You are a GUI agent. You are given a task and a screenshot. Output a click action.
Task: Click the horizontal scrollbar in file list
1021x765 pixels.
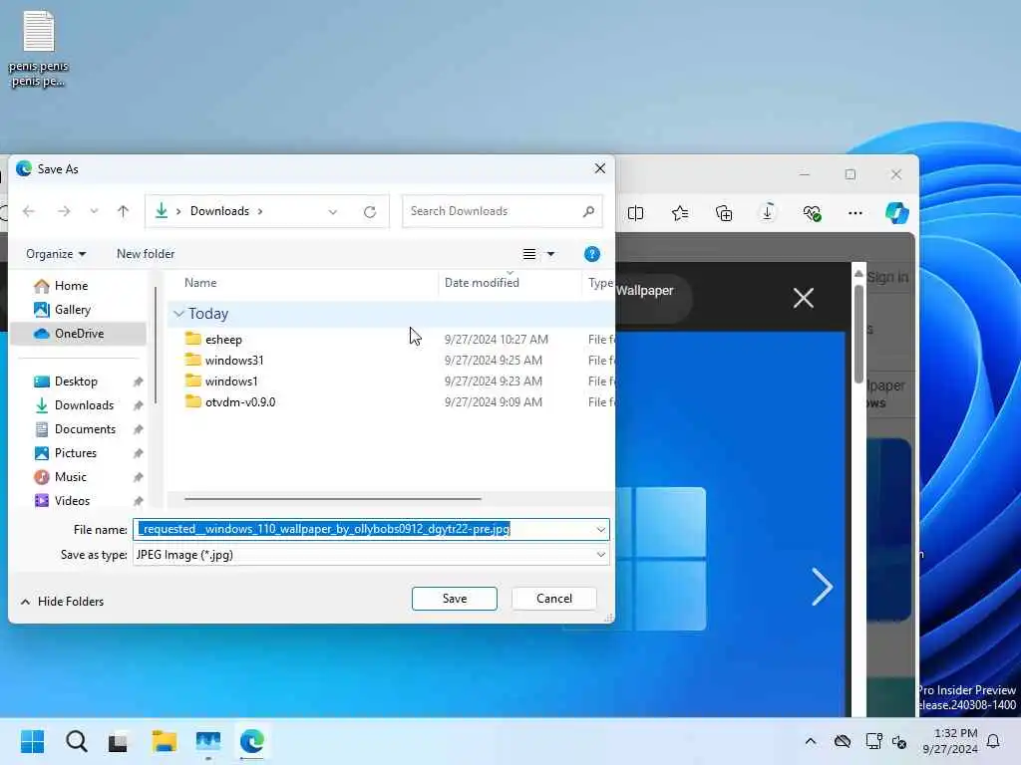tap(333, 499)
